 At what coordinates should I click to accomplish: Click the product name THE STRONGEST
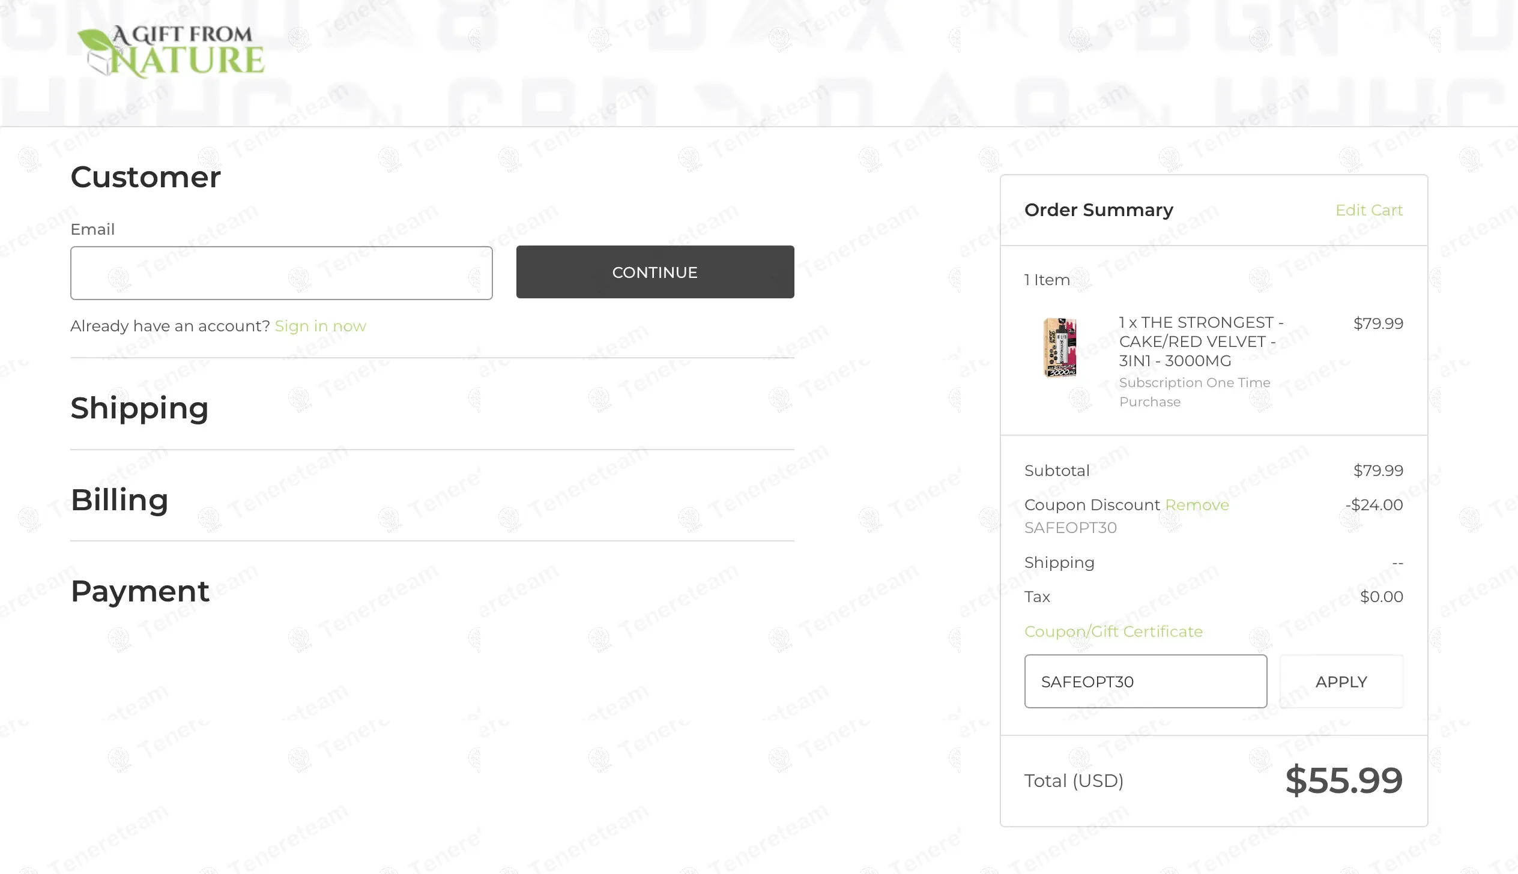(1201, 342)
